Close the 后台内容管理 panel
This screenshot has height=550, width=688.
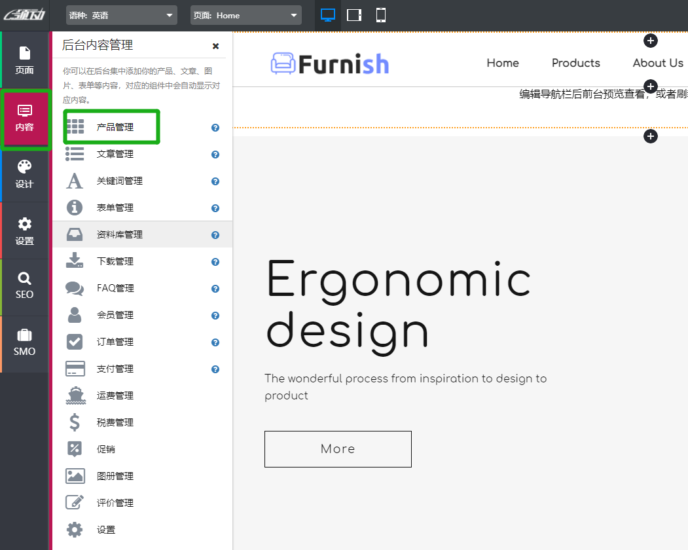coord(215,46)
